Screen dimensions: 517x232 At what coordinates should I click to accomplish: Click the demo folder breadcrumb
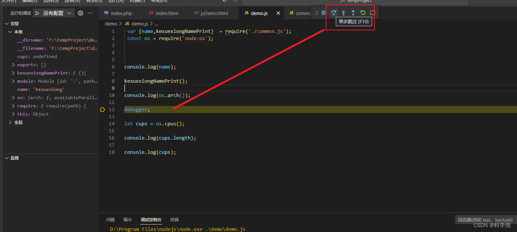111,24
